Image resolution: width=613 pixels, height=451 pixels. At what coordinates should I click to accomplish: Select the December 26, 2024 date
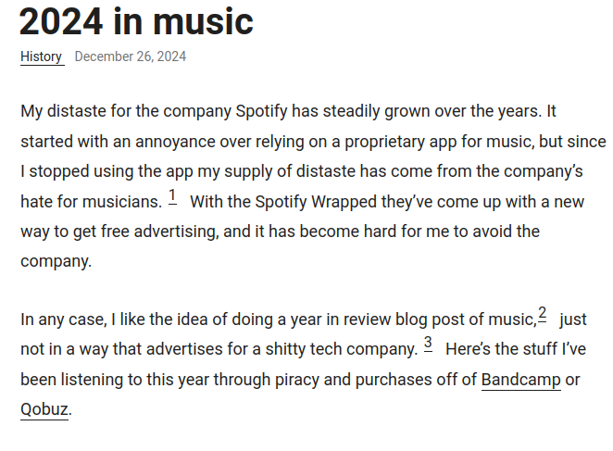coord(131,56)
